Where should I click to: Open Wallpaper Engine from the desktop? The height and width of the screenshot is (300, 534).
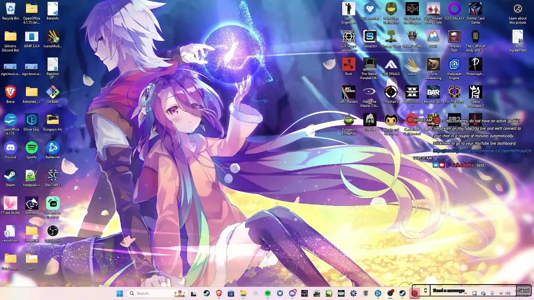coord(454,69)
